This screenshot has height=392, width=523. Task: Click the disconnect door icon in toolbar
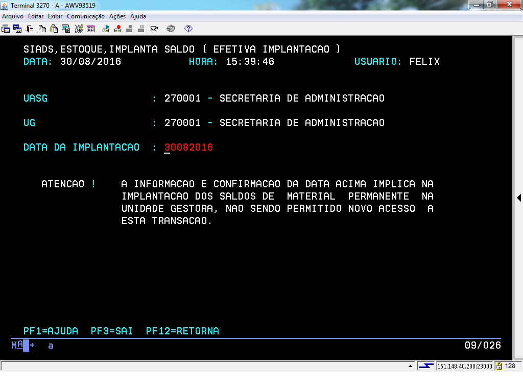click(x=29, y=29)
